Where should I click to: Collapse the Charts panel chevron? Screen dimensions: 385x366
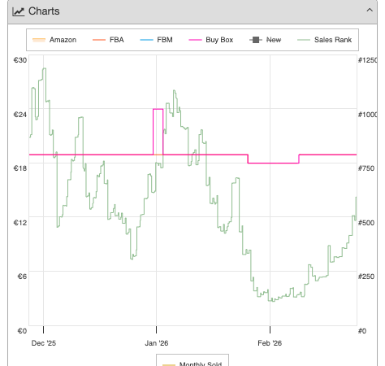pos(370,11)
